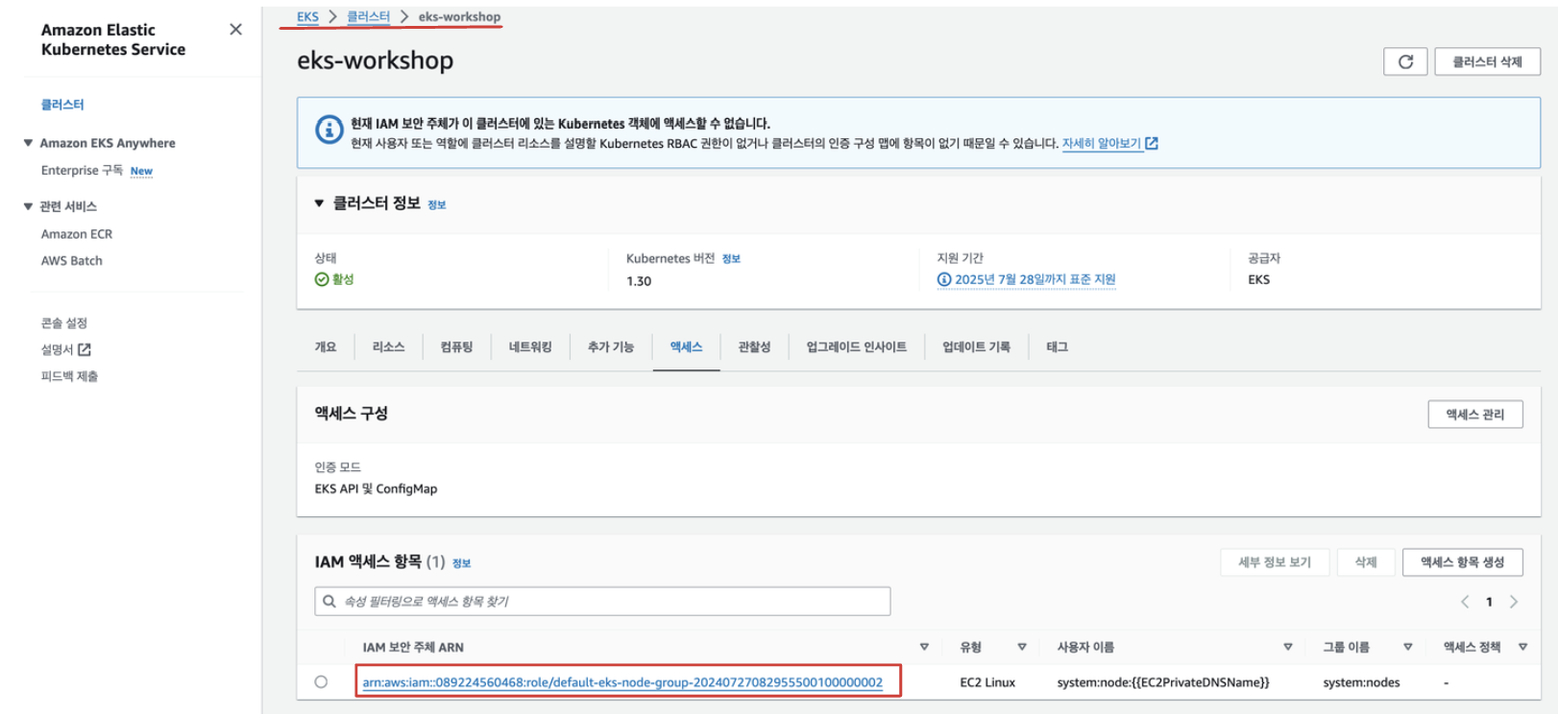Switch to the 태그 tab
This screenshot has height=714, width=1558.
pyautogui.click(x=1057, y=346)
